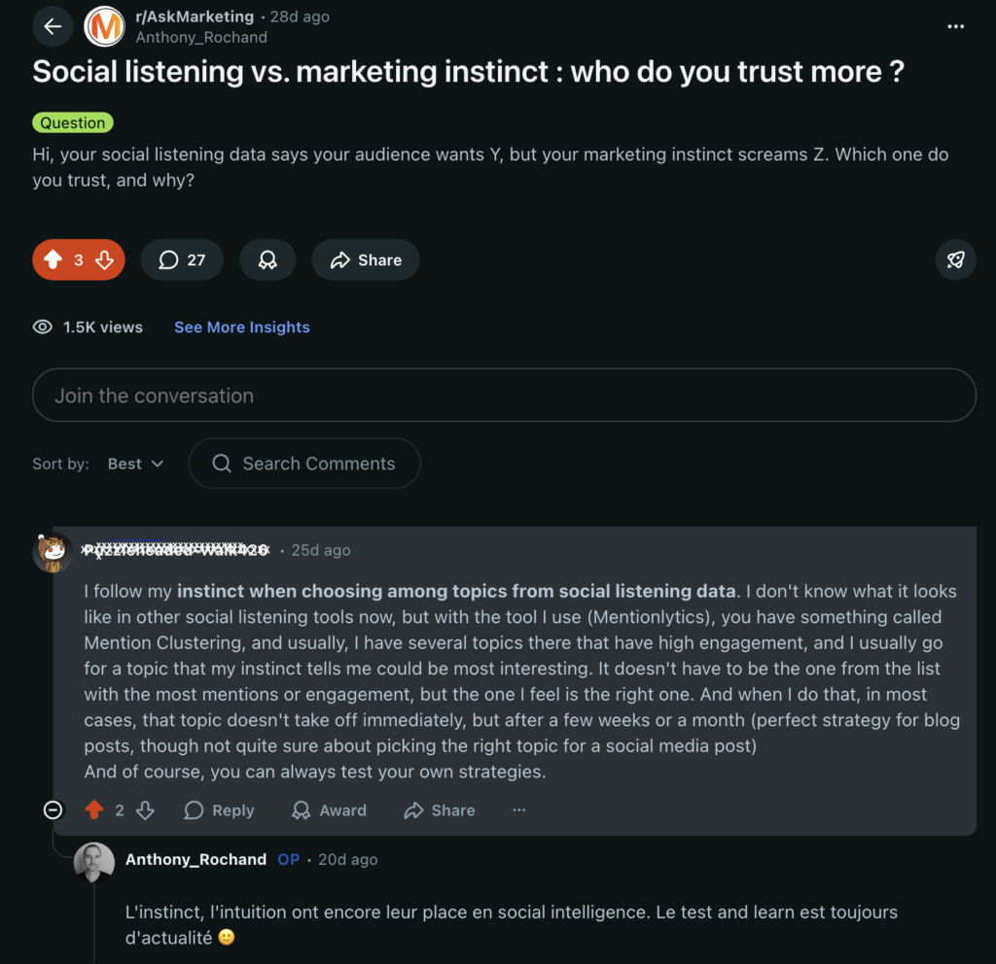Reply to Puzzleheaded-Walk426's comment
This screenshot has height=964, width=996.
[219, 809]
